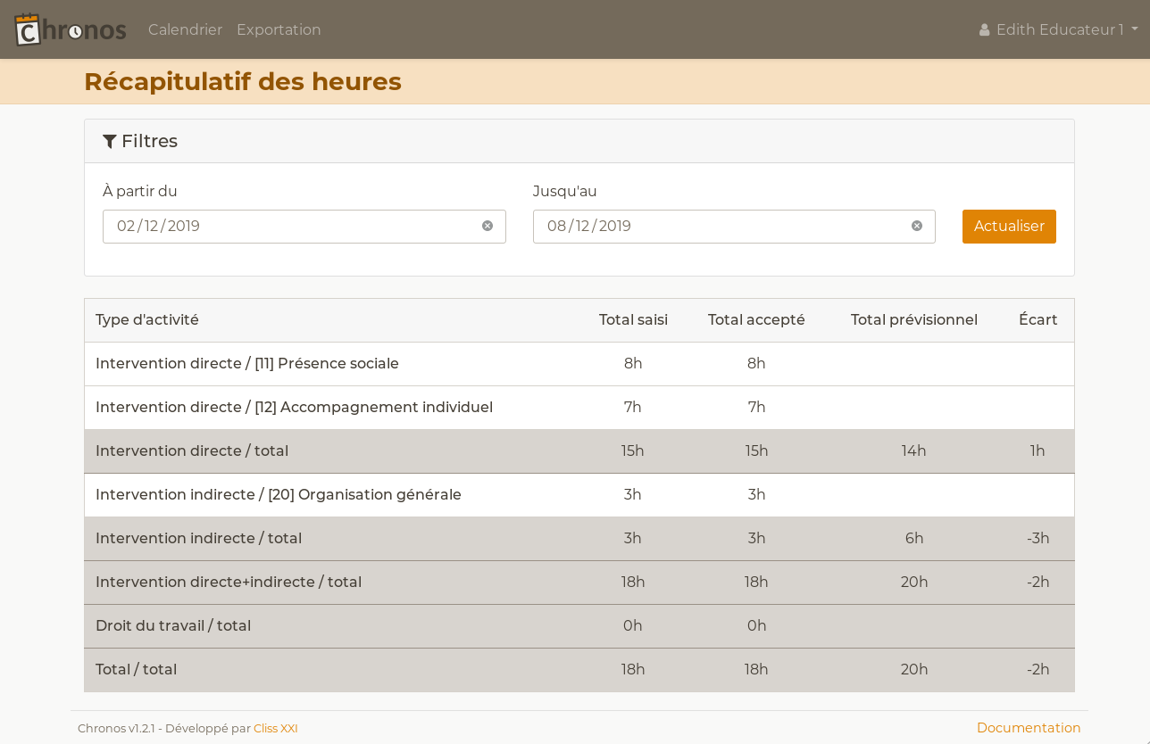Screen dimensions: 1150x744
Task: Open the Exportation menu item
Action: click(x=279, y=29)
